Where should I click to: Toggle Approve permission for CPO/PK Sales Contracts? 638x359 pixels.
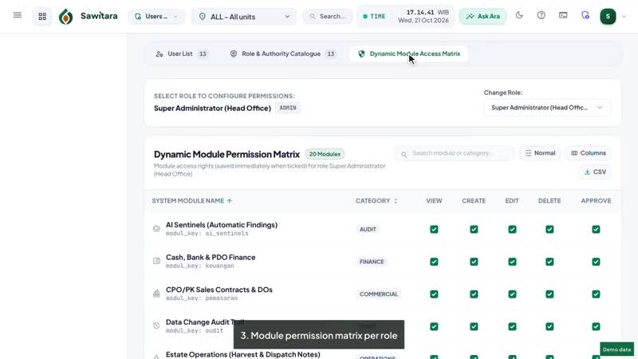(x=596, y=294)
